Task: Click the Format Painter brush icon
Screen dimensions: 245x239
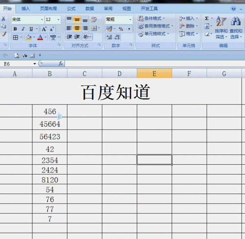Action: pyautogui.click(x=4, y=34)
